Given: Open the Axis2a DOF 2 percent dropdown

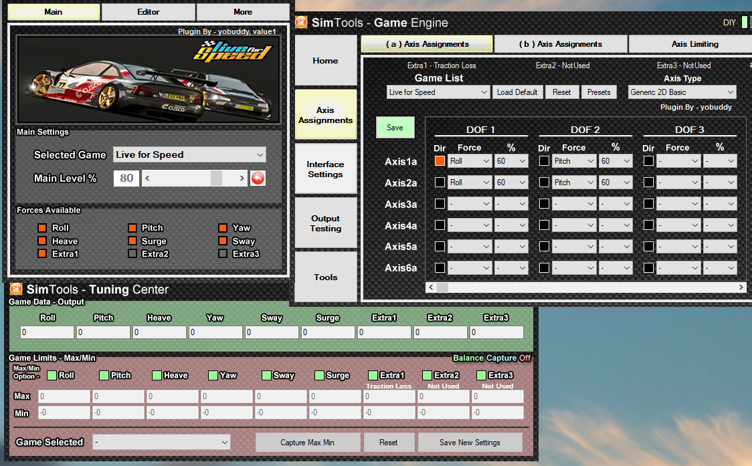Looking at the screenshot, I should click(x=616, y=182).
